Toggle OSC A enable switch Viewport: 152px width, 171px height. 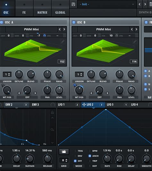tap(2, 22)
